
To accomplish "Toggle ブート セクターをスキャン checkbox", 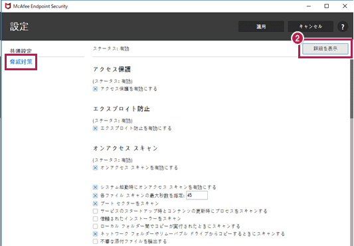I will [95, 204].
